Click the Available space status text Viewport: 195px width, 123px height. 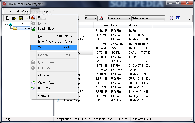[111, 119]
